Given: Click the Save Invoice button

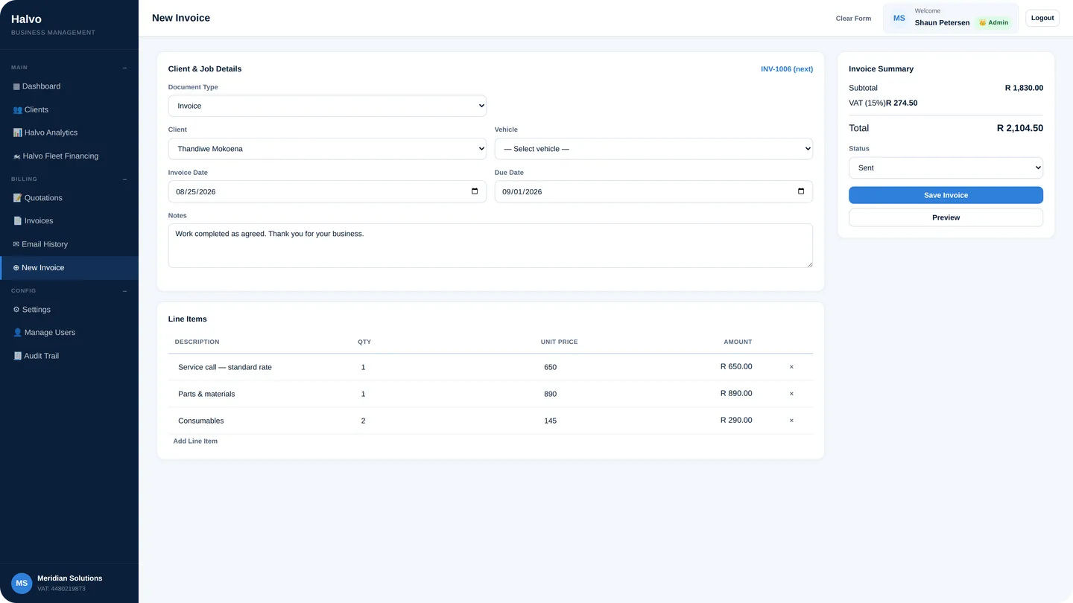Looking at the screenshot, I should 946,195.
